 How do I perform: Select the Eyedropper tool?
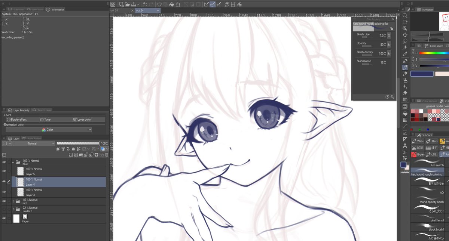[x=405, y=54]
